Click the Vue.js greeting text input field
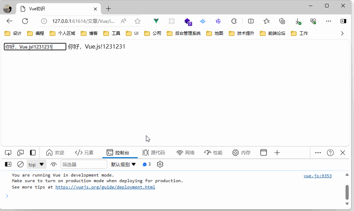Image resolution: width=354 pixels, height=211 pixels. pos(35,46)
